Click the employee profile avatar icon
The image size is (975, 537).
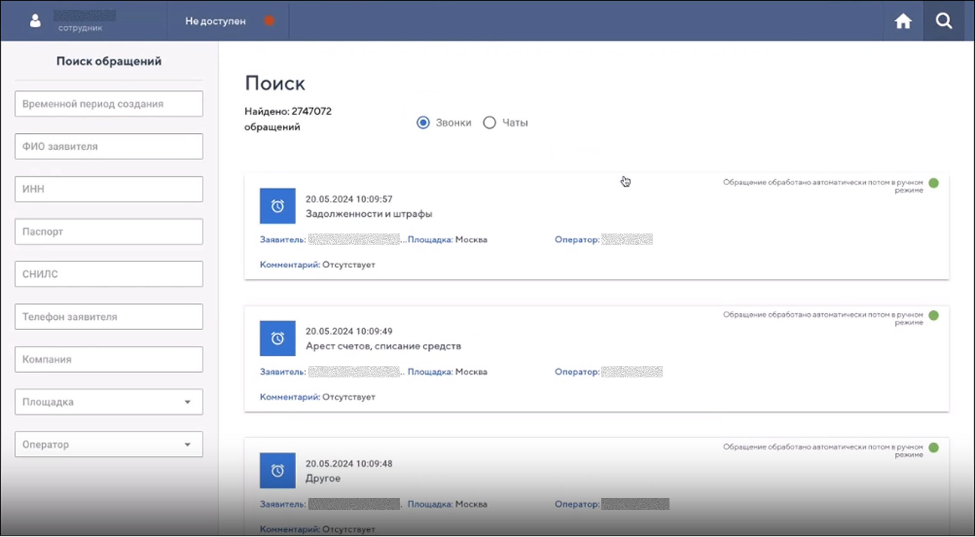[35, 21]
